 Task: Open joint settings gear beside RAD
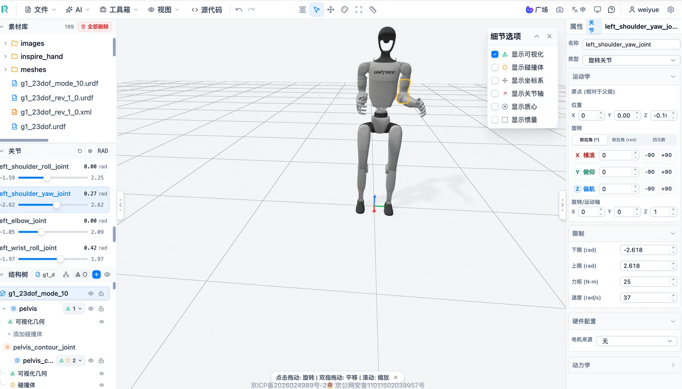click(90, 151)
